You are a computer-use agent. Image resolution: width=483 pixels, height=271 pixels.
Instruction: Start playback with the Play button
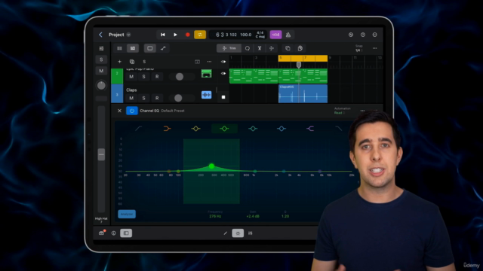(175, 35)
